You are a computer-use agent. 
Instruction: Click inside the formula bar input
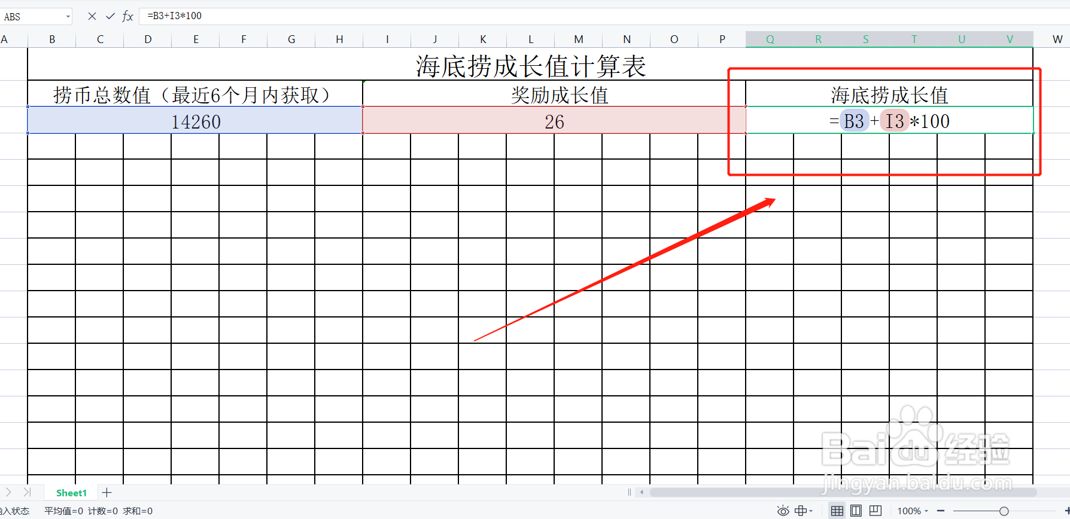click(604, 16)
